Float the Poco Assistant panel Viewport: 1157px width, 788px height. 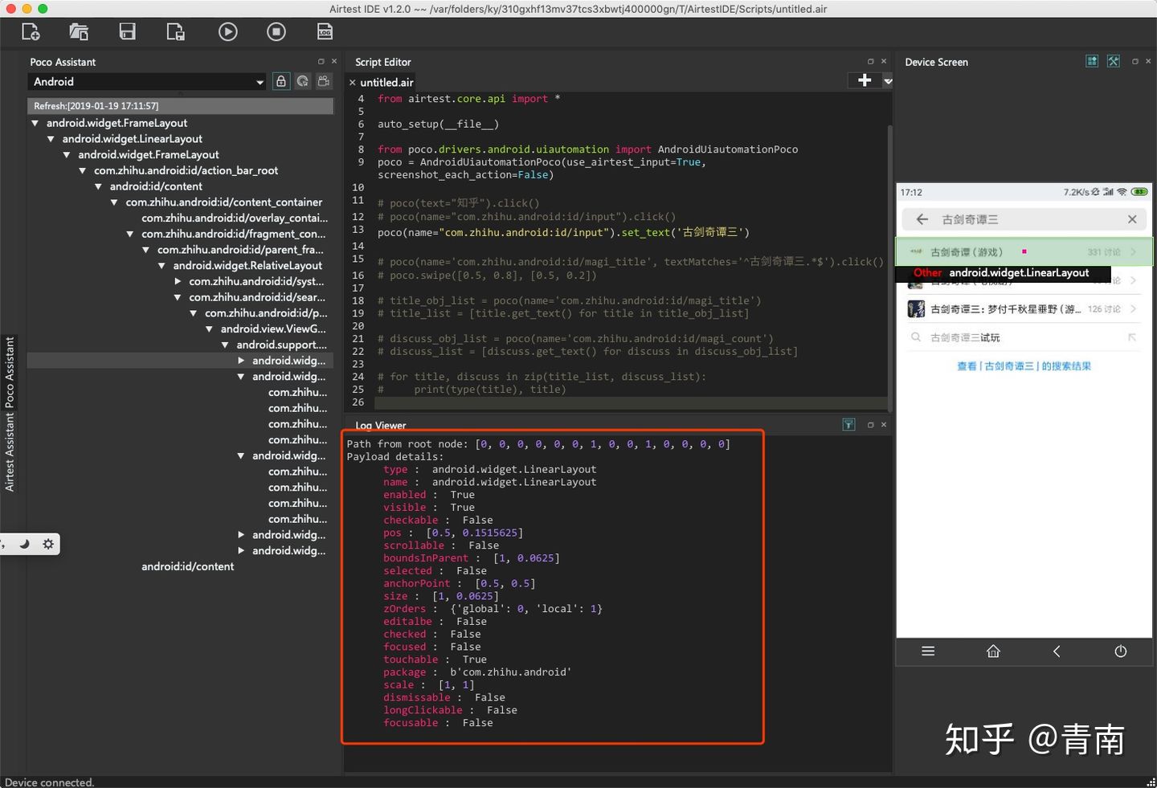tap(321, 62)
